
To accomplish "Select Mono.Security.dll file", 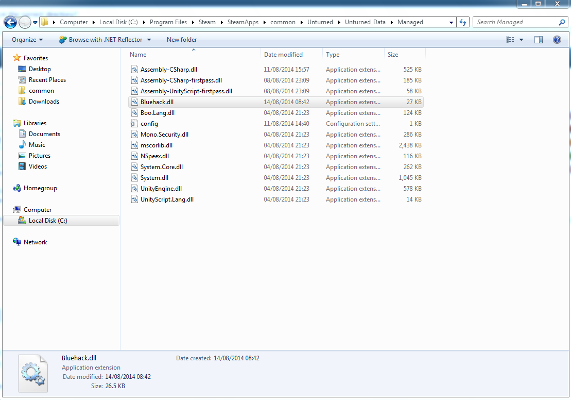I will click(x=164, y=134).
